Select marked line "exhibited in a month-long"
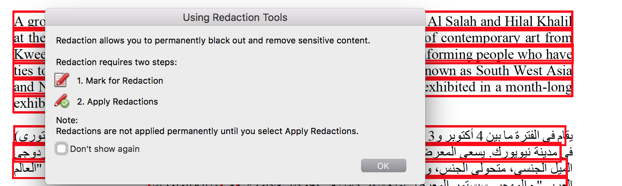The image size is (622, 186). click(498, 87)
